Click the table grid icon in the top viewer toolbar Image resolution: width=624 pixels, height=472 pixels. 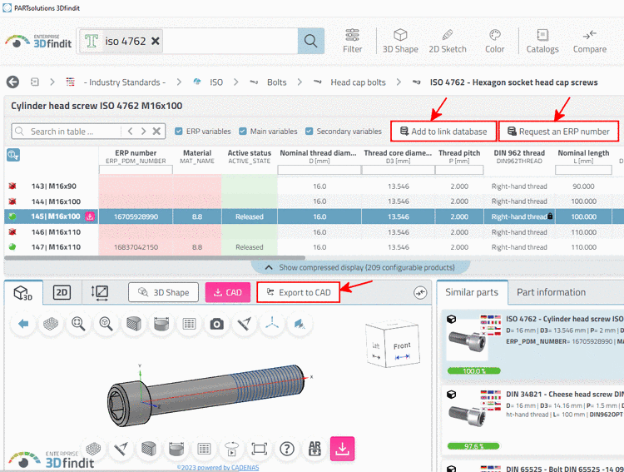[189, 324]
